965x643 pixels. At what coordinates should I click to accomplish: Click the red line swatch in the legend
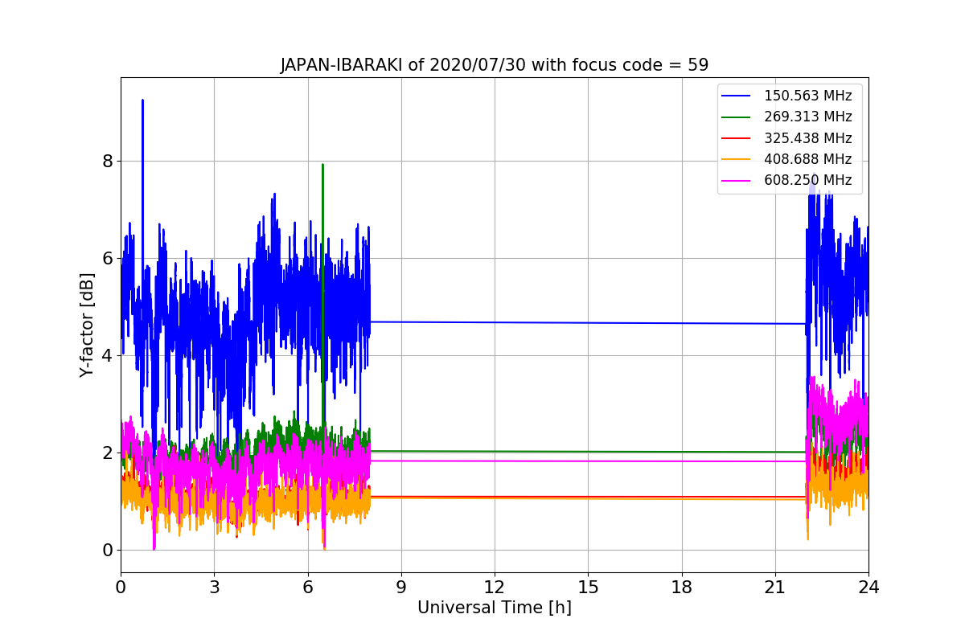(737, 138)
